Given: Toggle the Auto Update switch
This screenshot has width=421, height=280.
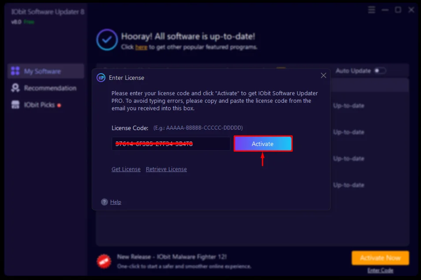Looking at the screenshot, I should 380,71.
